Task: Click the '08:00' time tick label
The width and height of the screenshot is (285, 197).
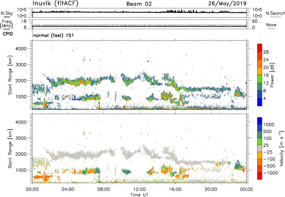Action: coord(104,190)
